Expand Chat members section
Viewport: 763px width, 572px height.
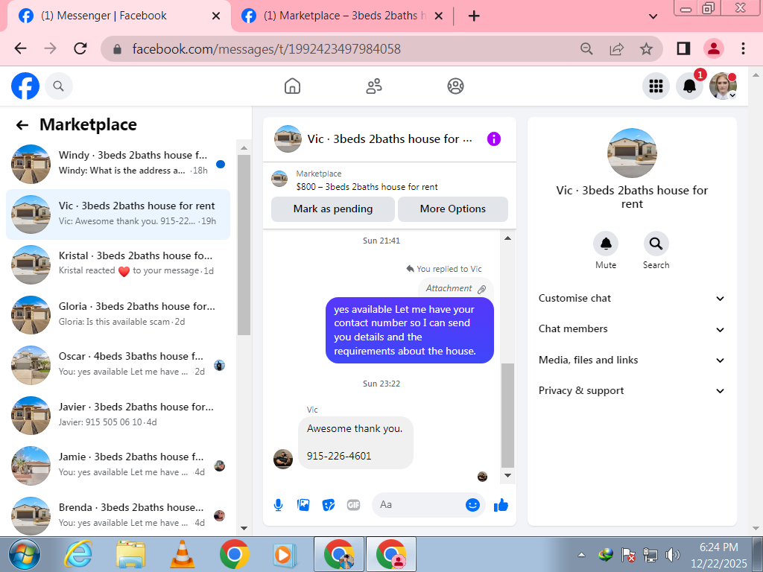click(x=632, y=329)
